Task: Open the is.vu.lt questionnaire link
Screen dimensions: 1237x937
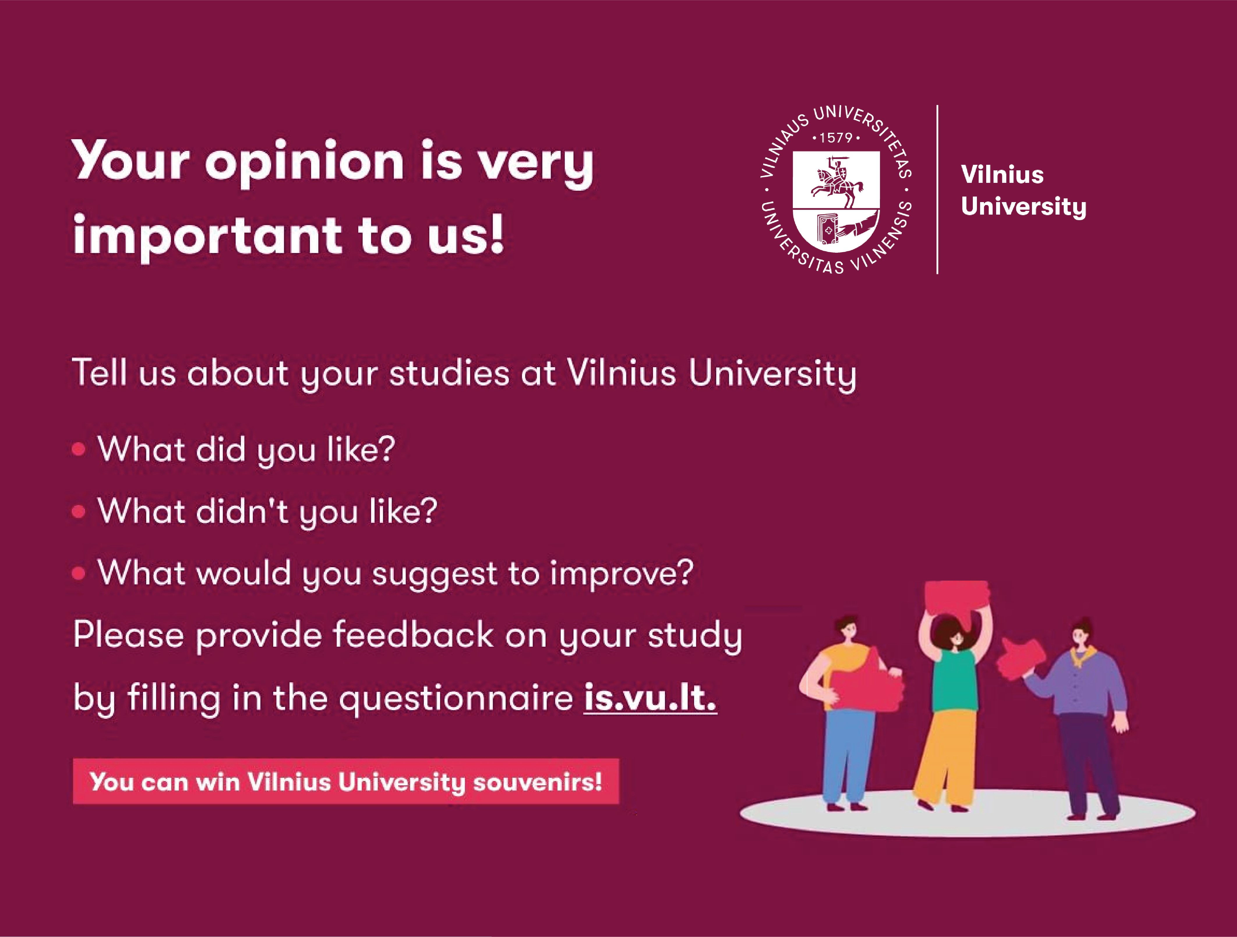Action: (x=650, y=698)
